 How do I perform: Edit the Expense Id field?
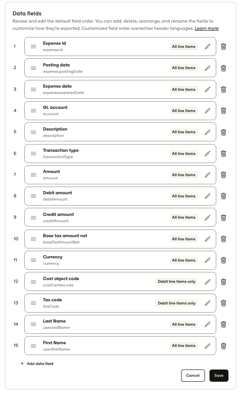point(207,47)
